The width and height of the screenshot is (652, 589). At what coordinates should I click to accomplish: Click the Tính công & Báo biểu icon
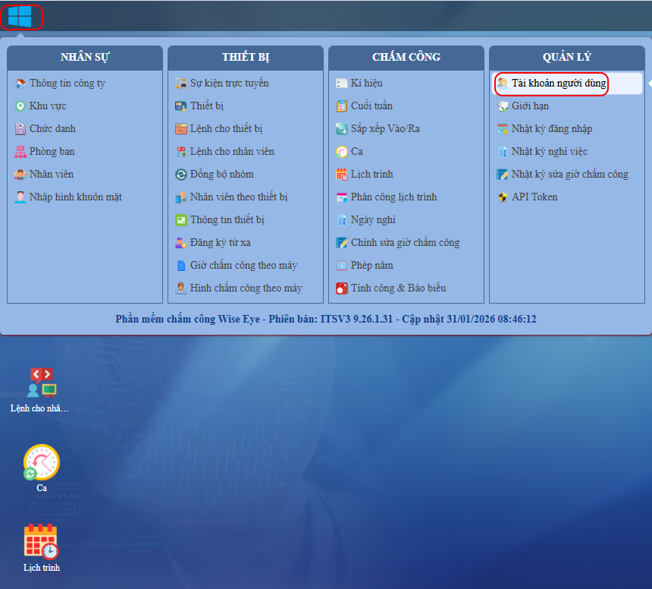pos(342,288)
